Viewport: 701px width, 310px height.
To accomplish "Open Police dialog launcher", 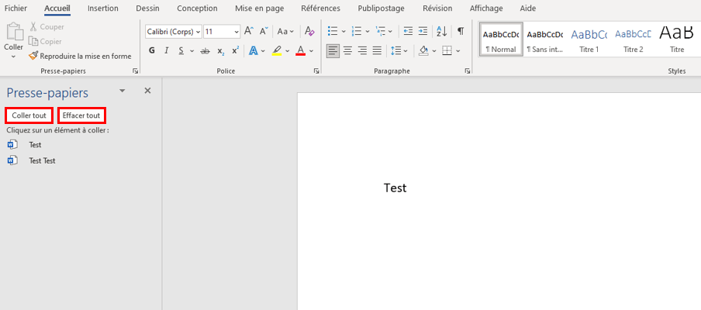I will (316, 71).
